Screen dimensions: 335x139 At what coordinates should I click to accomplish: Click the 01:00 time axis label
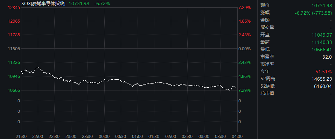coord(137,137)
